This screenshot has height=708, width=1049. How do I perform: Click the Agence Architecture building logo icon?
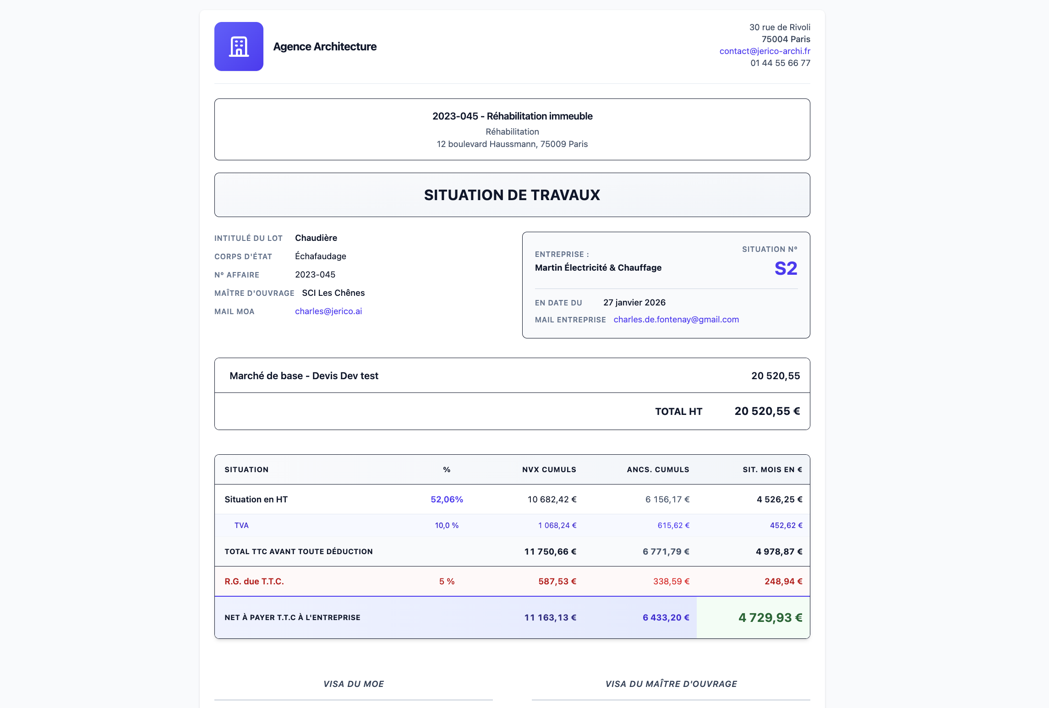coord(239,46)
